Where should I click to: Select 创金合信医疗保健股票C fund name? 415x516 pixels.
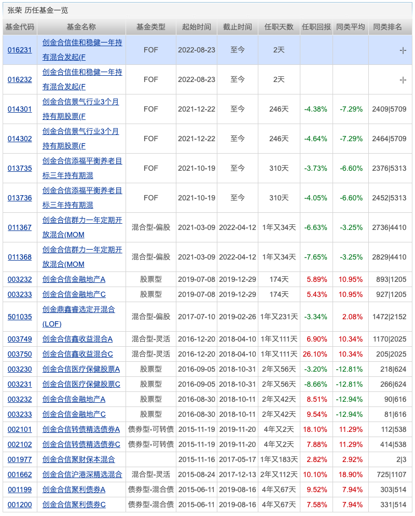tap(81, 384)
